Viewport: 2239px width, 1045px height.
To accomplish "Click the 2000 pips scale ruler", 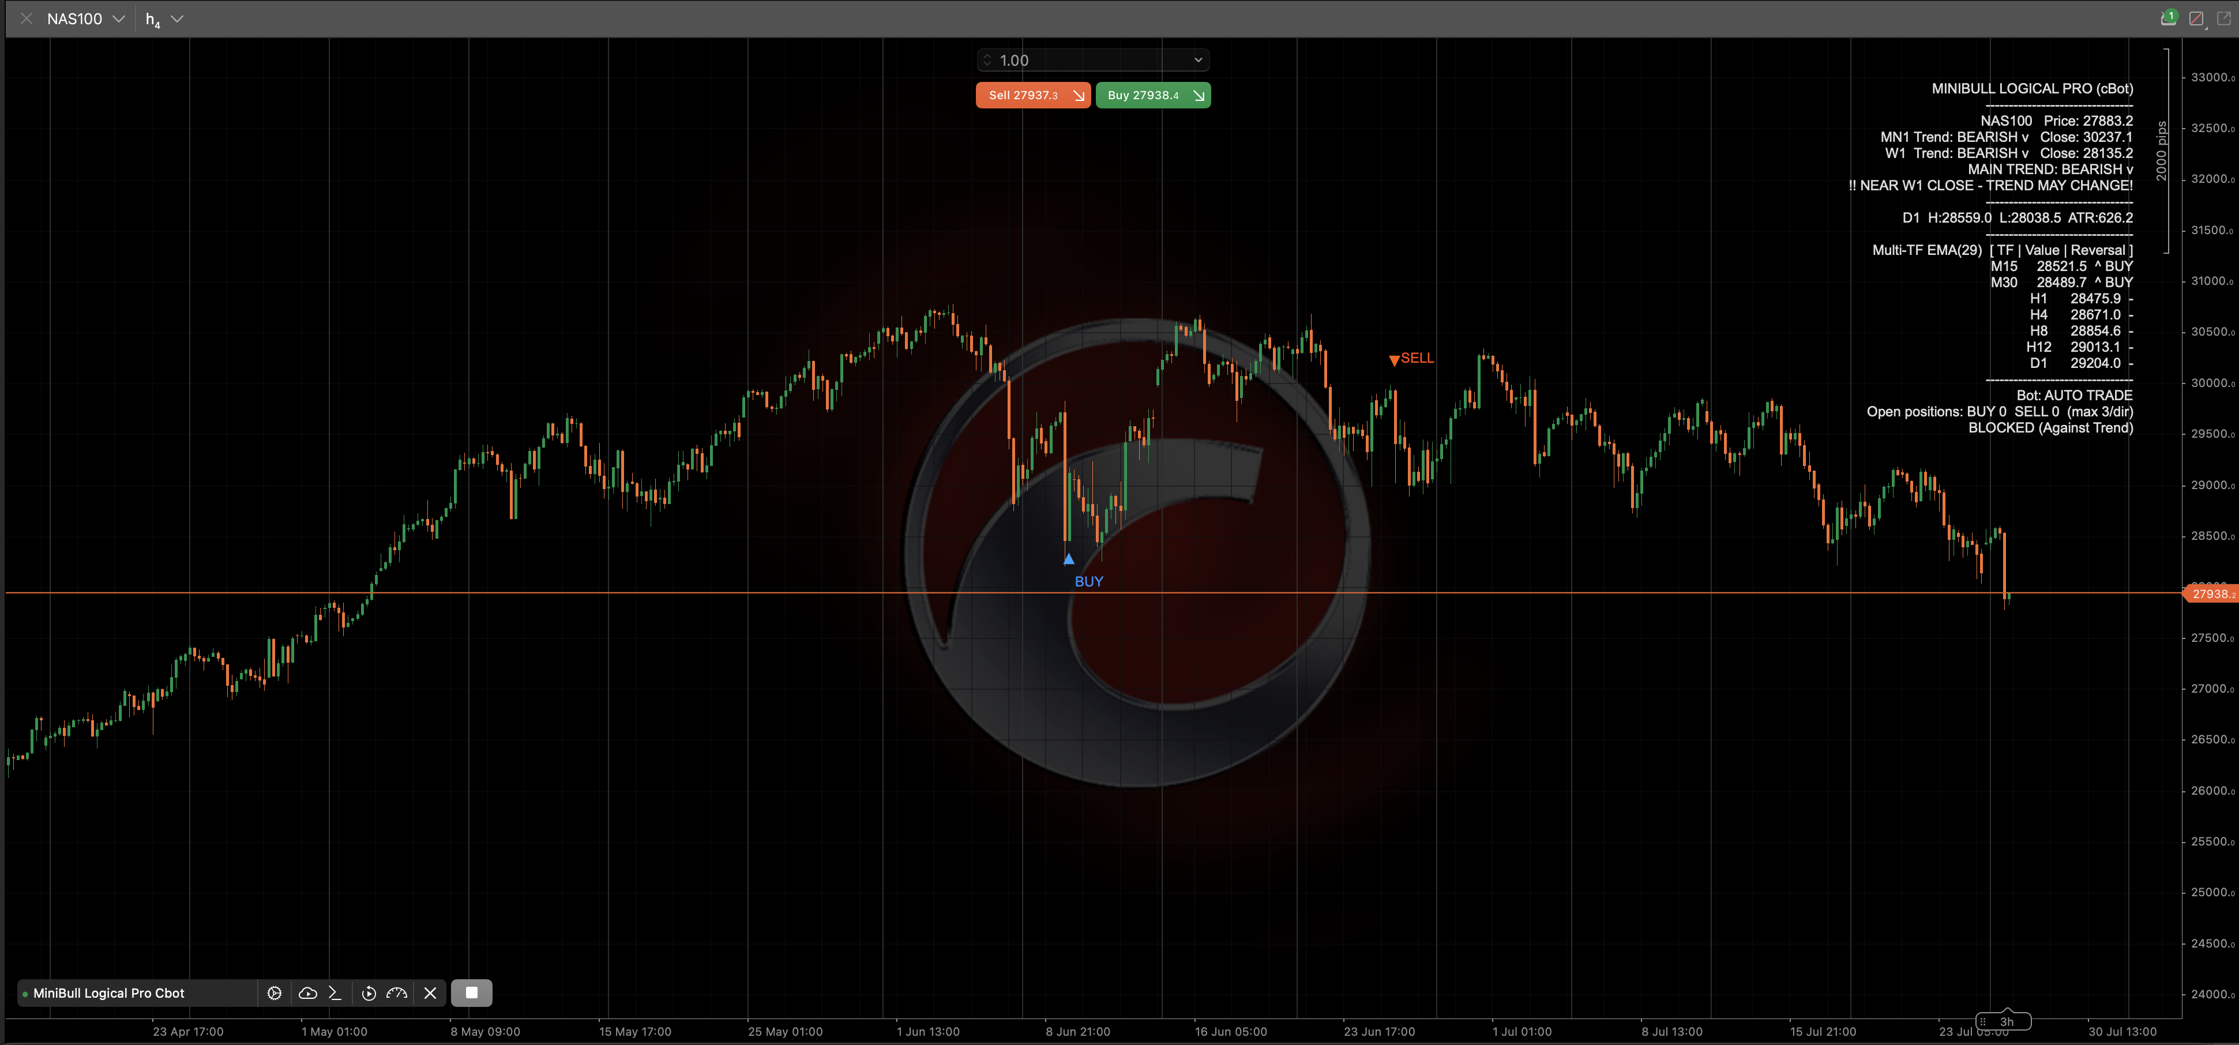I will pos(2162,151).
